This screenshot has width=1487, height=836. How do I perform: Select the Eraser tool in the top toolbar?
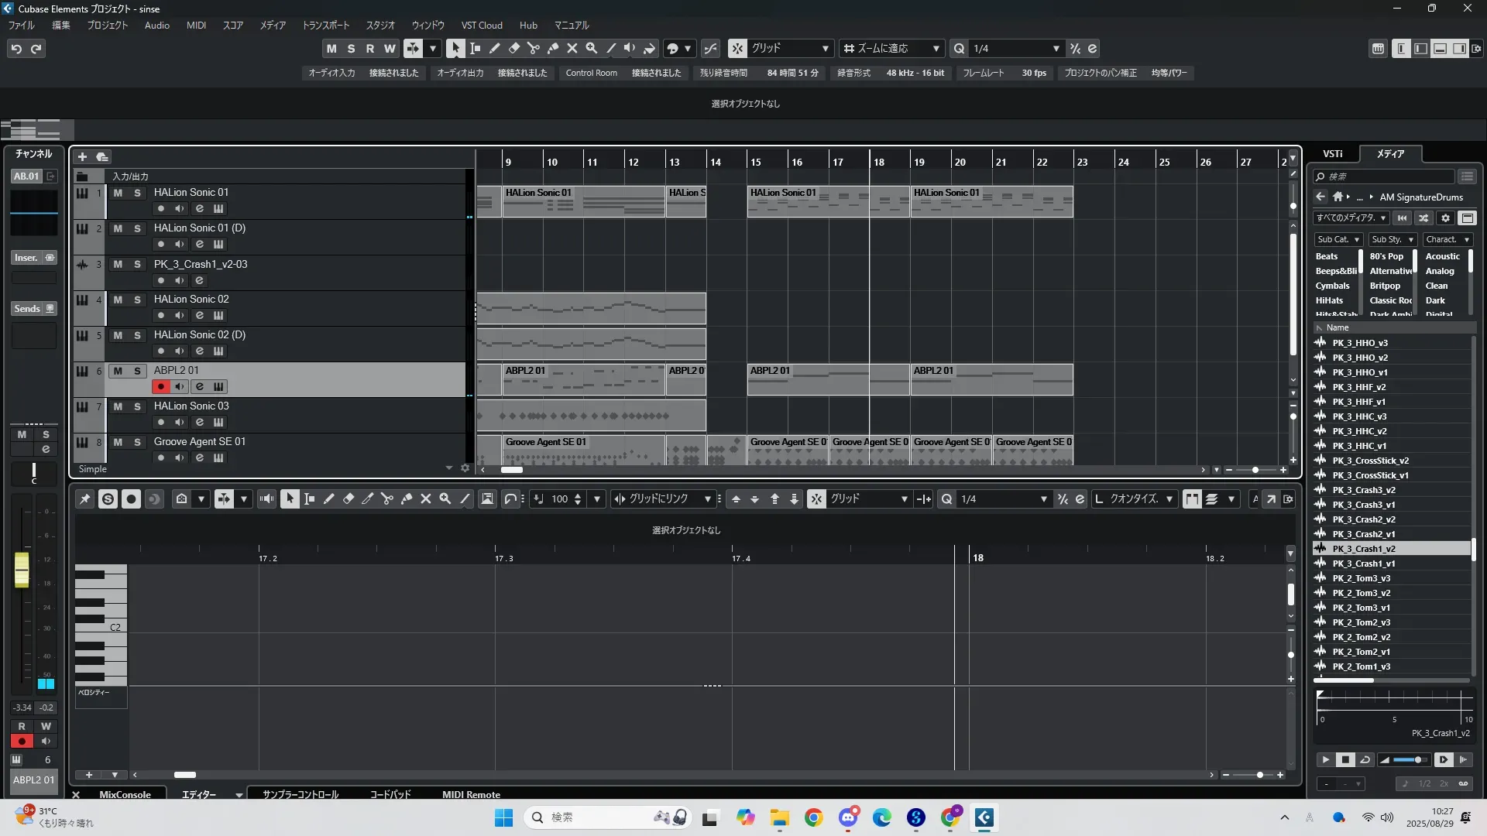click(513, 48)
